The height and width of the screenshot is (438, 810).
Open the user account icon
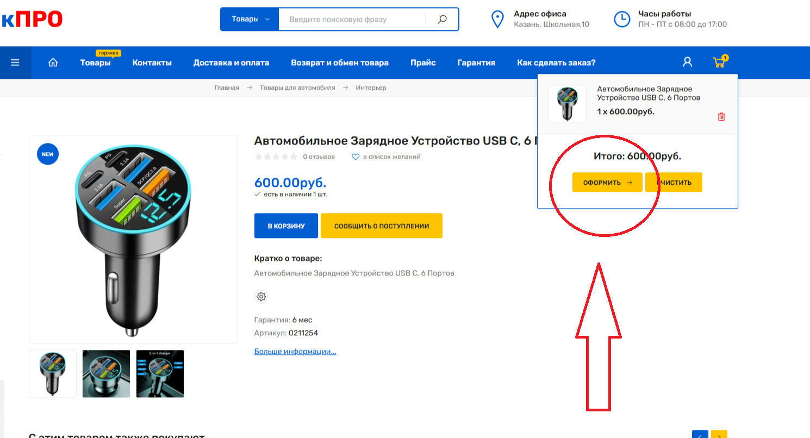coord(687,62)
